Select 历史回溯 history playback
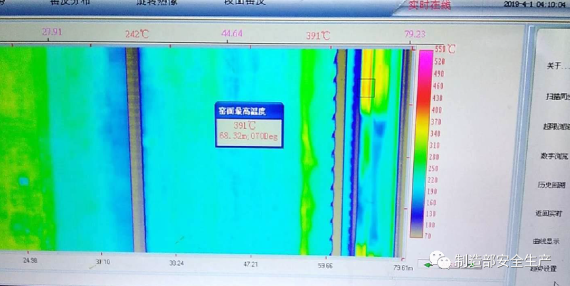This screenshot has width=570, height=286. coord(552,185)
